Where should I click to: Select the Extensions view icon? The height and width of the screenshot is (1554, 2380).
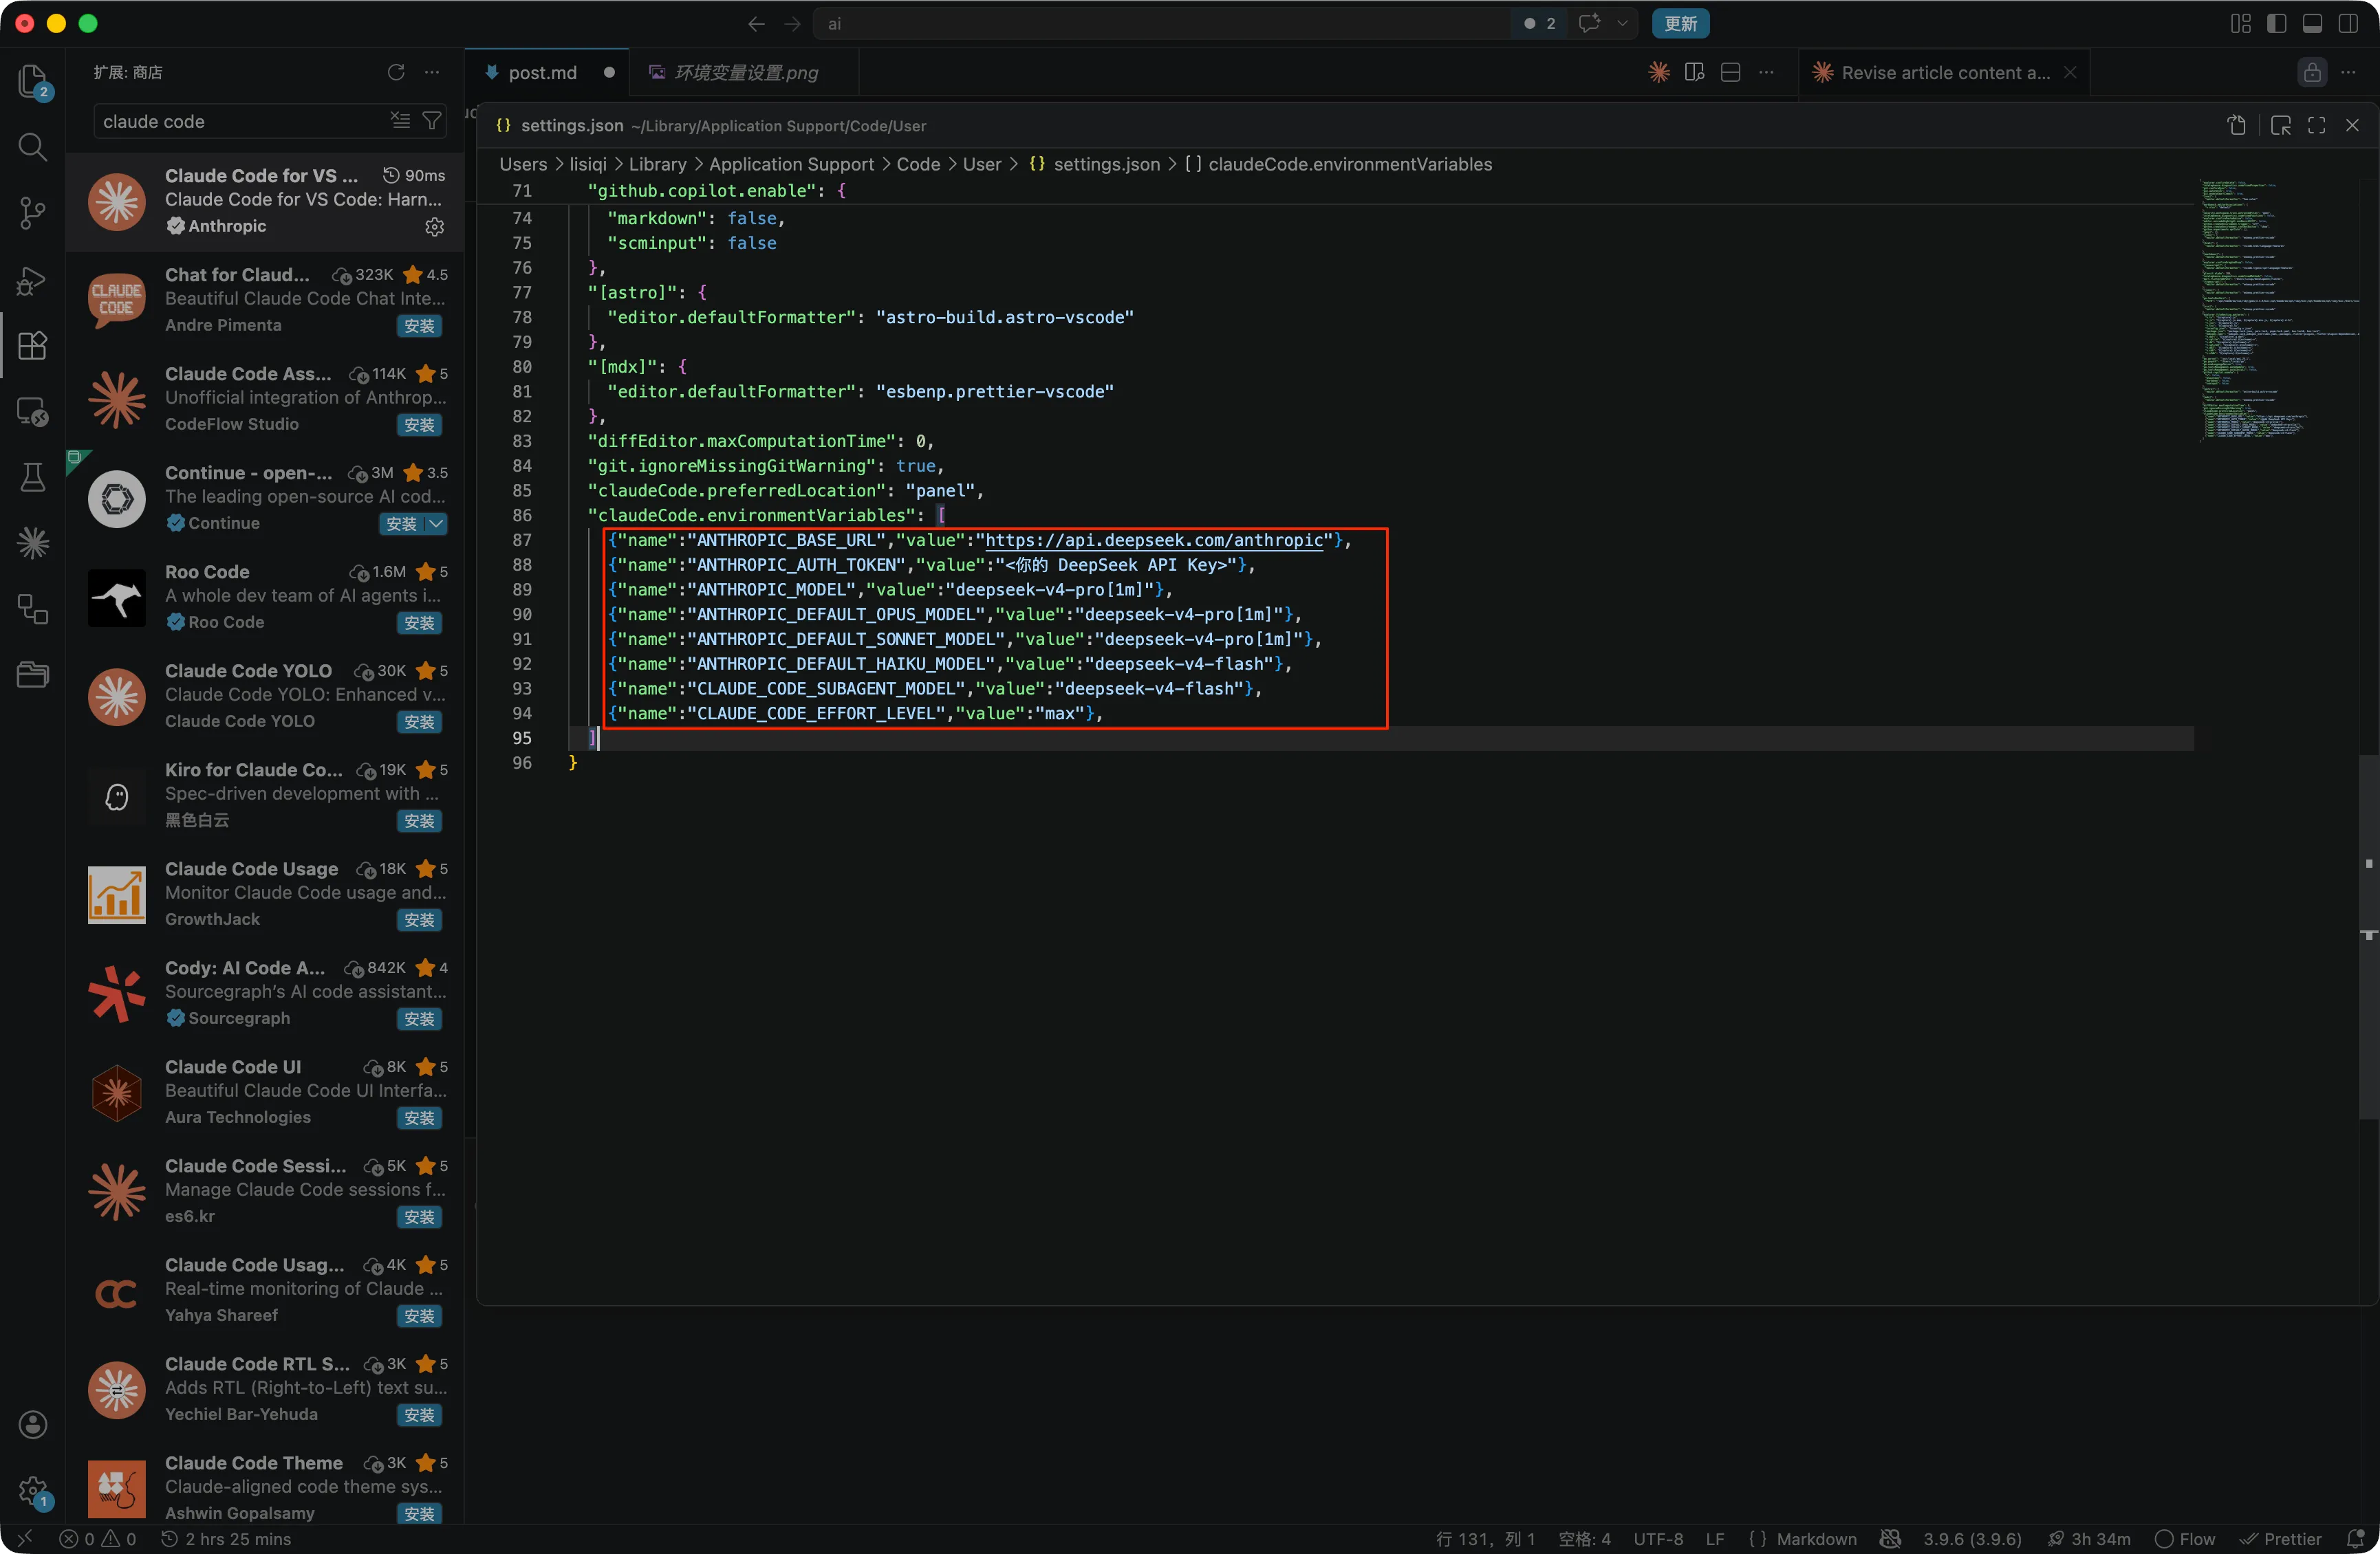click(x=32, y=346)
